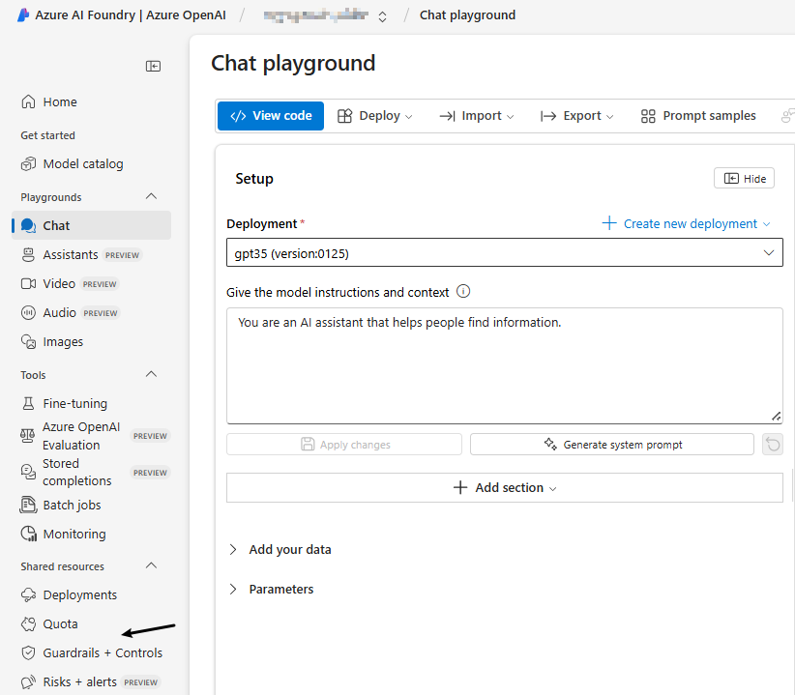Click the Monitoring chart icon
The height and width of the screenshot is (695, 795).
coord(29,534)
